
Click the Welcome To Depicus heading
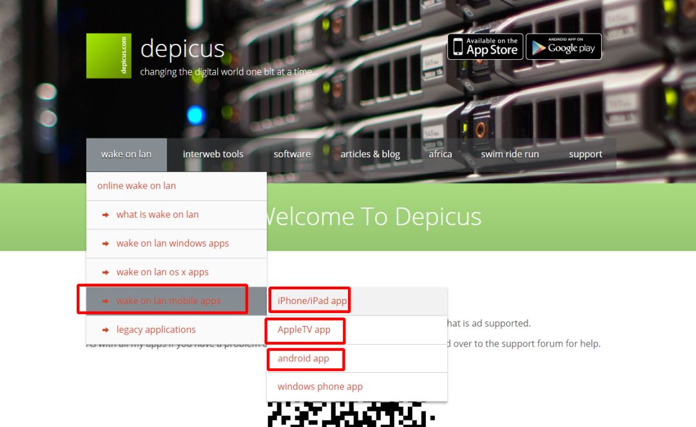tap(374, 217)
